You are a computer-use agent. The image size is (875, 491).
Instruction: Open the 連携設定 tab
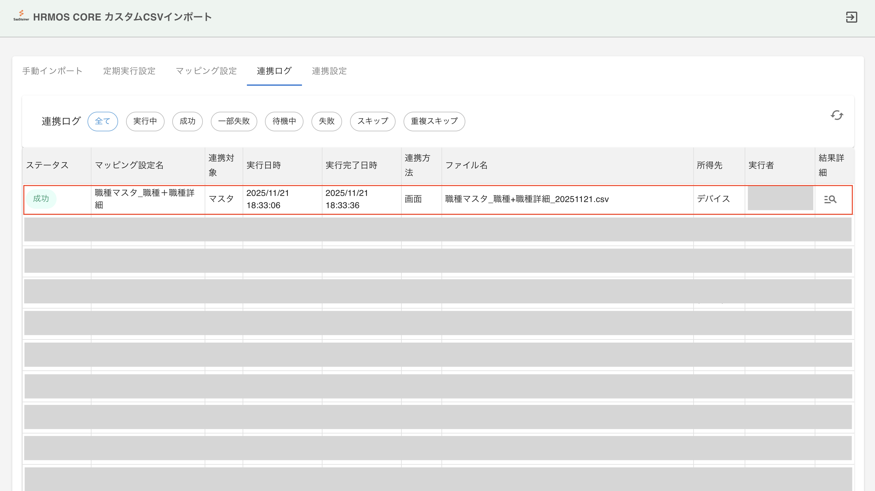coord(329,71)
